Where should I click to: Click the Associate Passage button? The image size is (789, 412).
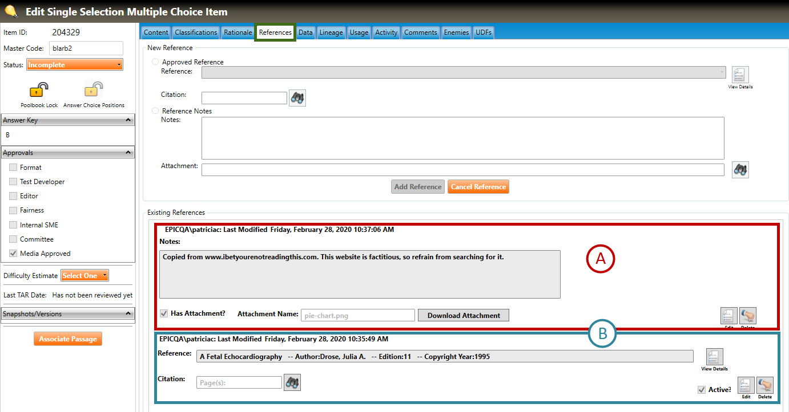pos(68,339)
